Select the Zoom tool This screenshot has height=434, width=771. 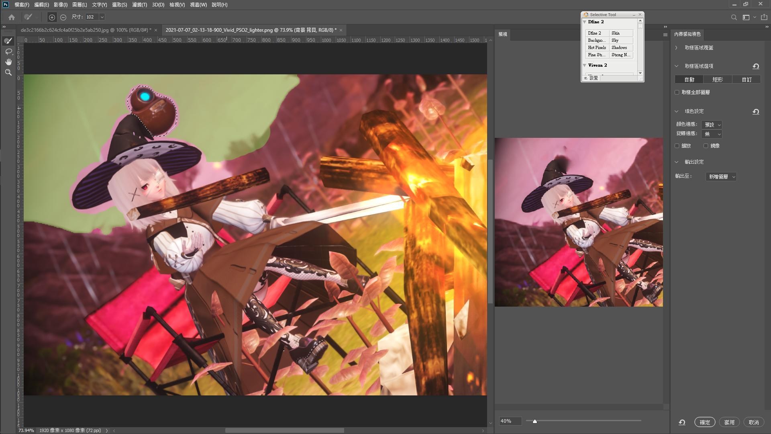[x=8, y=72]
